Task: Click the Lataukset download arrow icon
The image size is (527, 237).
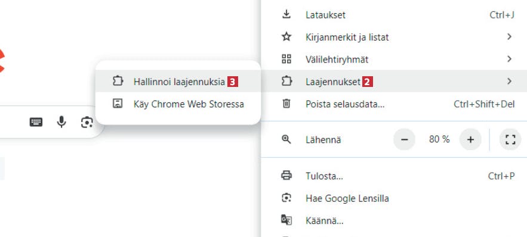Action: click(x=286, y=15)
